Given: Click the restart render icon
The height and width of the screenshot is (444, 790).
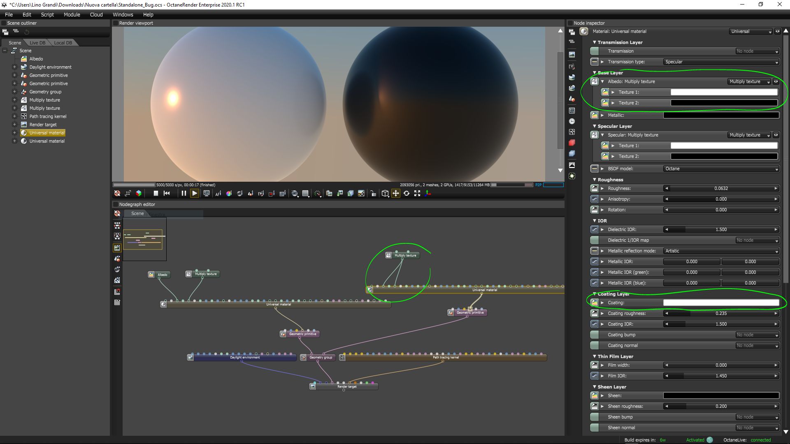Looking at the screenshot, I should coord(167,193).
